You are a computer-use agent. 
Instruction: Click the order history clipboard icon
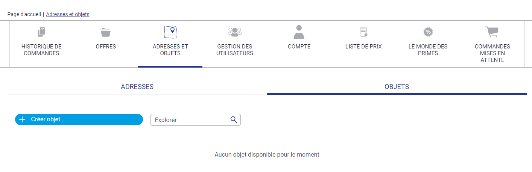point(41,32)
